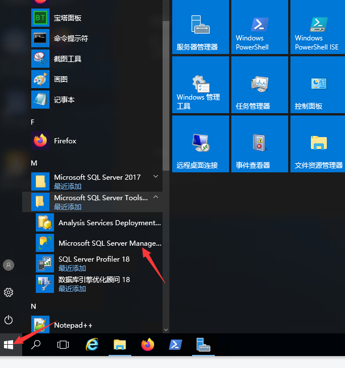Open taskbar search magnifier
The height and width of the screenshot is (368, 345).
click(36, 345)
